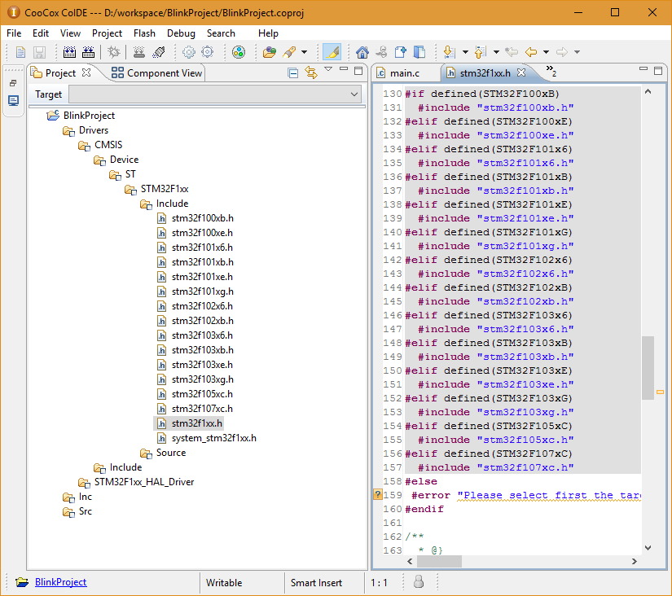Select the Inc folder in tree
This screenshot has height=596, width=672.
coord(85,497)
